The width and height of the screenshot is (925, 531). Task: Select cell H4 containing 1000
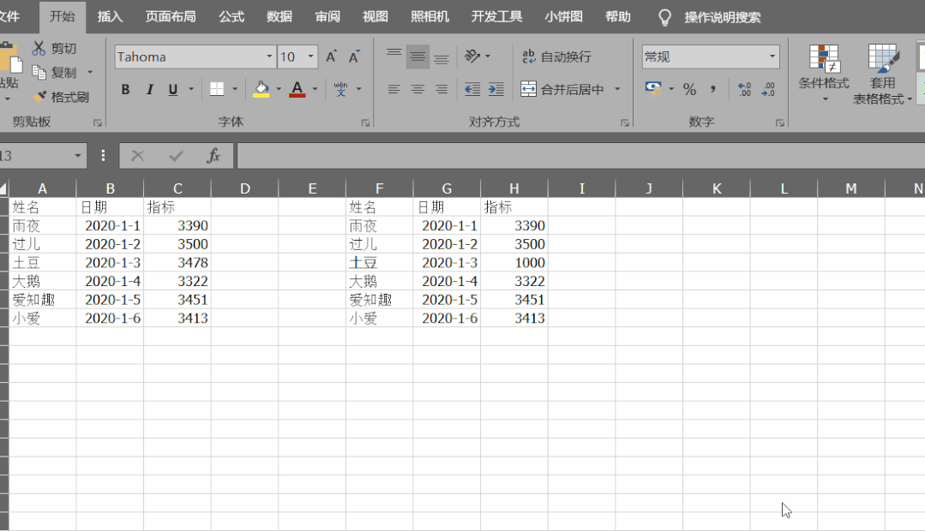pos(514,262)
